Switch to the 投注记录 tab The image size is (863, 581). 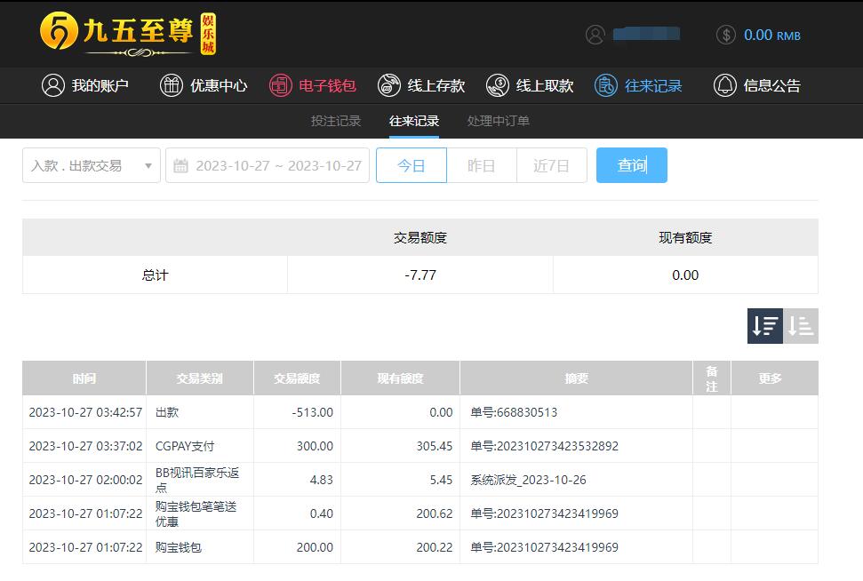pyautogui.click(x=336, y=121)
